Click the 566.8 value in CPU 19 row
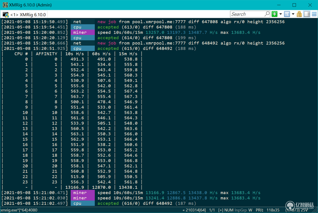 [x=131, y=161]
